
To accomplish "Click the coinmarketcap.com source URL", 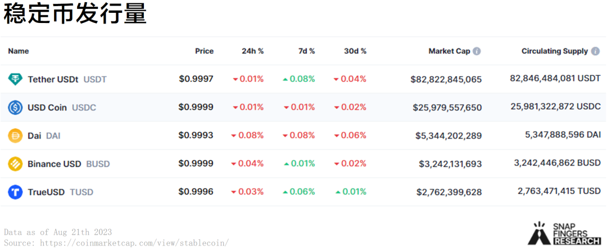I will pos(134,243).
